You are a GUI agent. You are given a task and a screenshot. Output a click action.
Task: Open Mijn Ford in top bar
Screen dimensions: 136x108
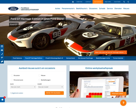[108, 2]
